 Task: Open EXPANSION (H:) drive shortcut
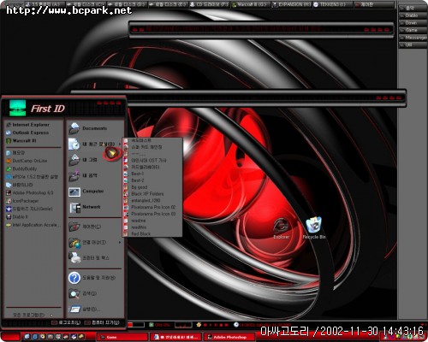click(292, 4)
